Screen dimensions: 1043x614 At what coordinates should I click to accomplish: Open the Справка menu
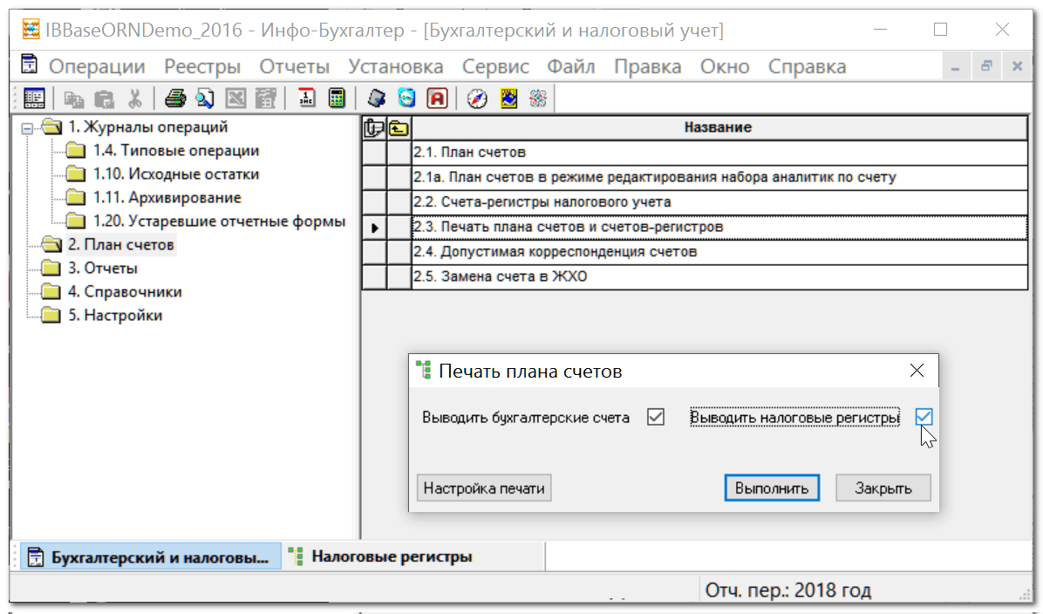pos(808,66)
